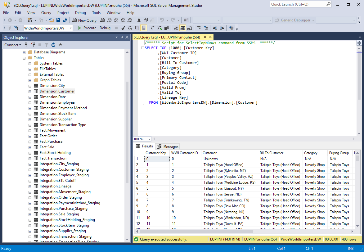Click the New Query button
The height and width of the screenshot is (252, 364).
[84, 20]
